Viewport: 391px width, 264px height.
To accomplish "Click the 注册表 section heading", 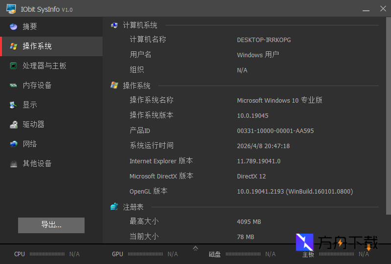I will coord(133,207).
